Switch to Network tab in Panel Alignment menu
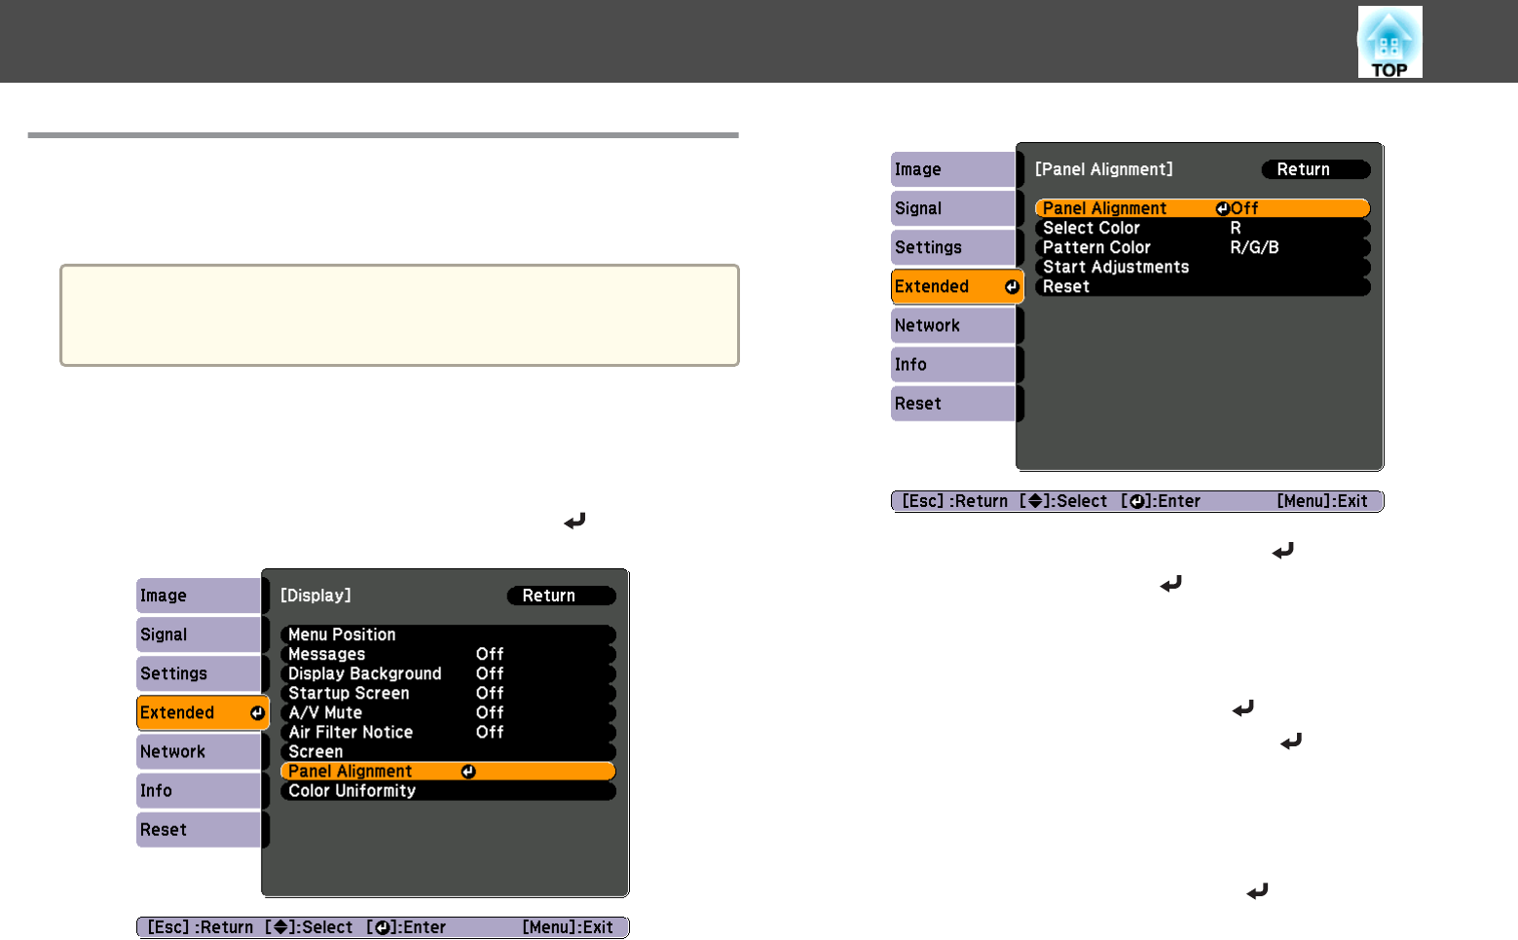1518x940 pixels. pyautogui.click(x=956, y=325)
